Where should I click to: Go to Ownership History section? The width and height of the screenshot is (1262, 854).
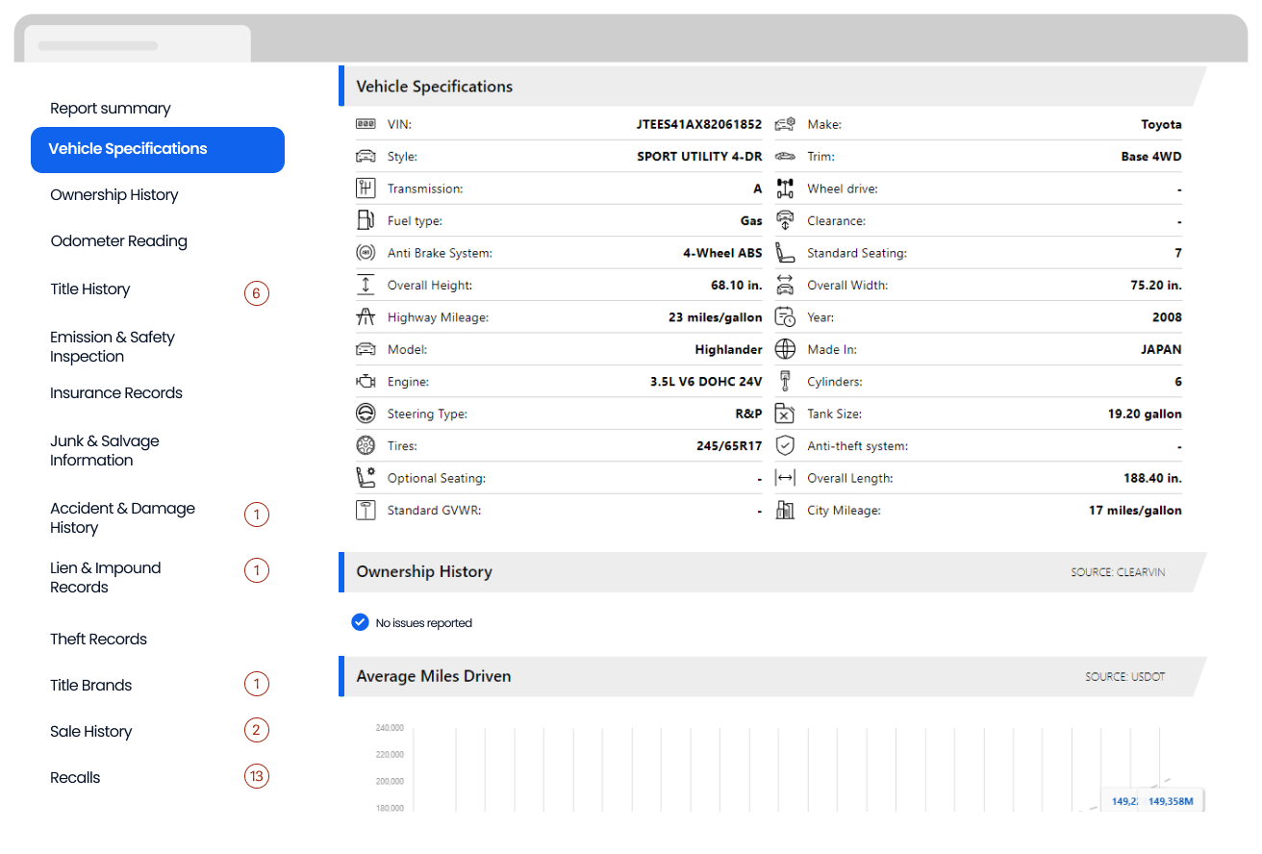pyautogui.click(x=114, y=195)
